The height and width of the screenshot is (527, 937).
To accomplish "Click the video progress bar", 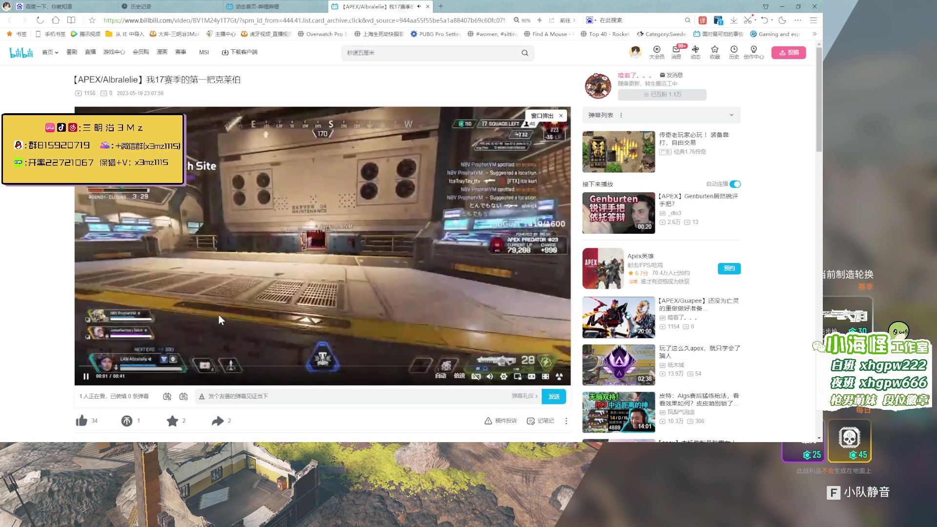I will (322, 367).
